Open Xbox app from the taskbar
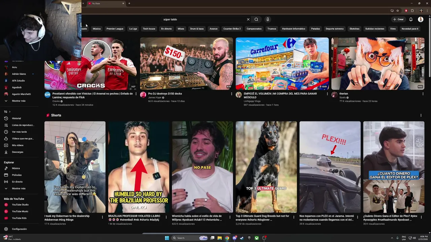 coord(257,238)
